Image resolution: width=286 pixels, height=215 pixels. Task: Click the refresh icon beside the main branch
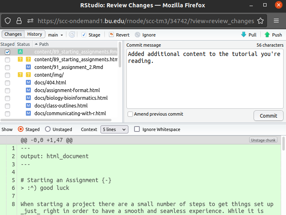pos(72,35)
